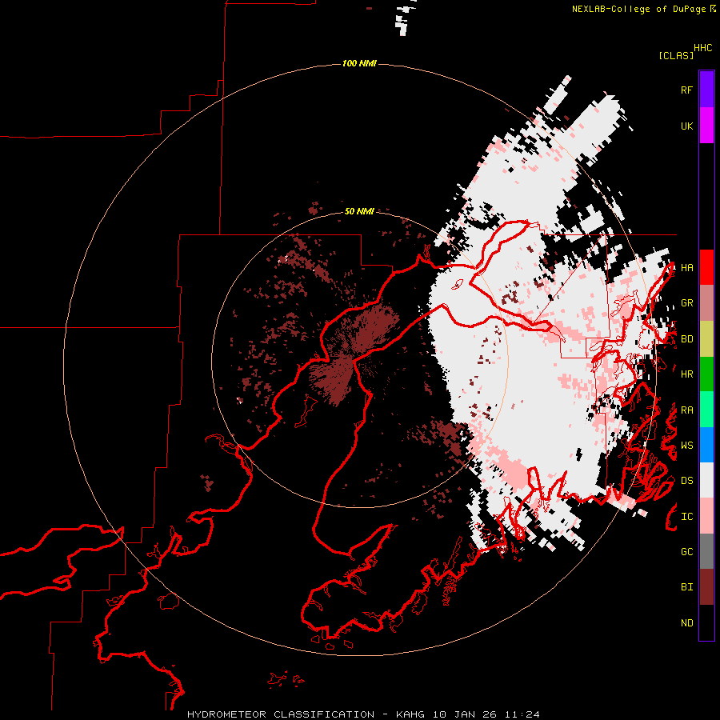This screenshot has width=720, height=720.
Task: Select the GR color swatch in legend
Action: click(706, 303)
